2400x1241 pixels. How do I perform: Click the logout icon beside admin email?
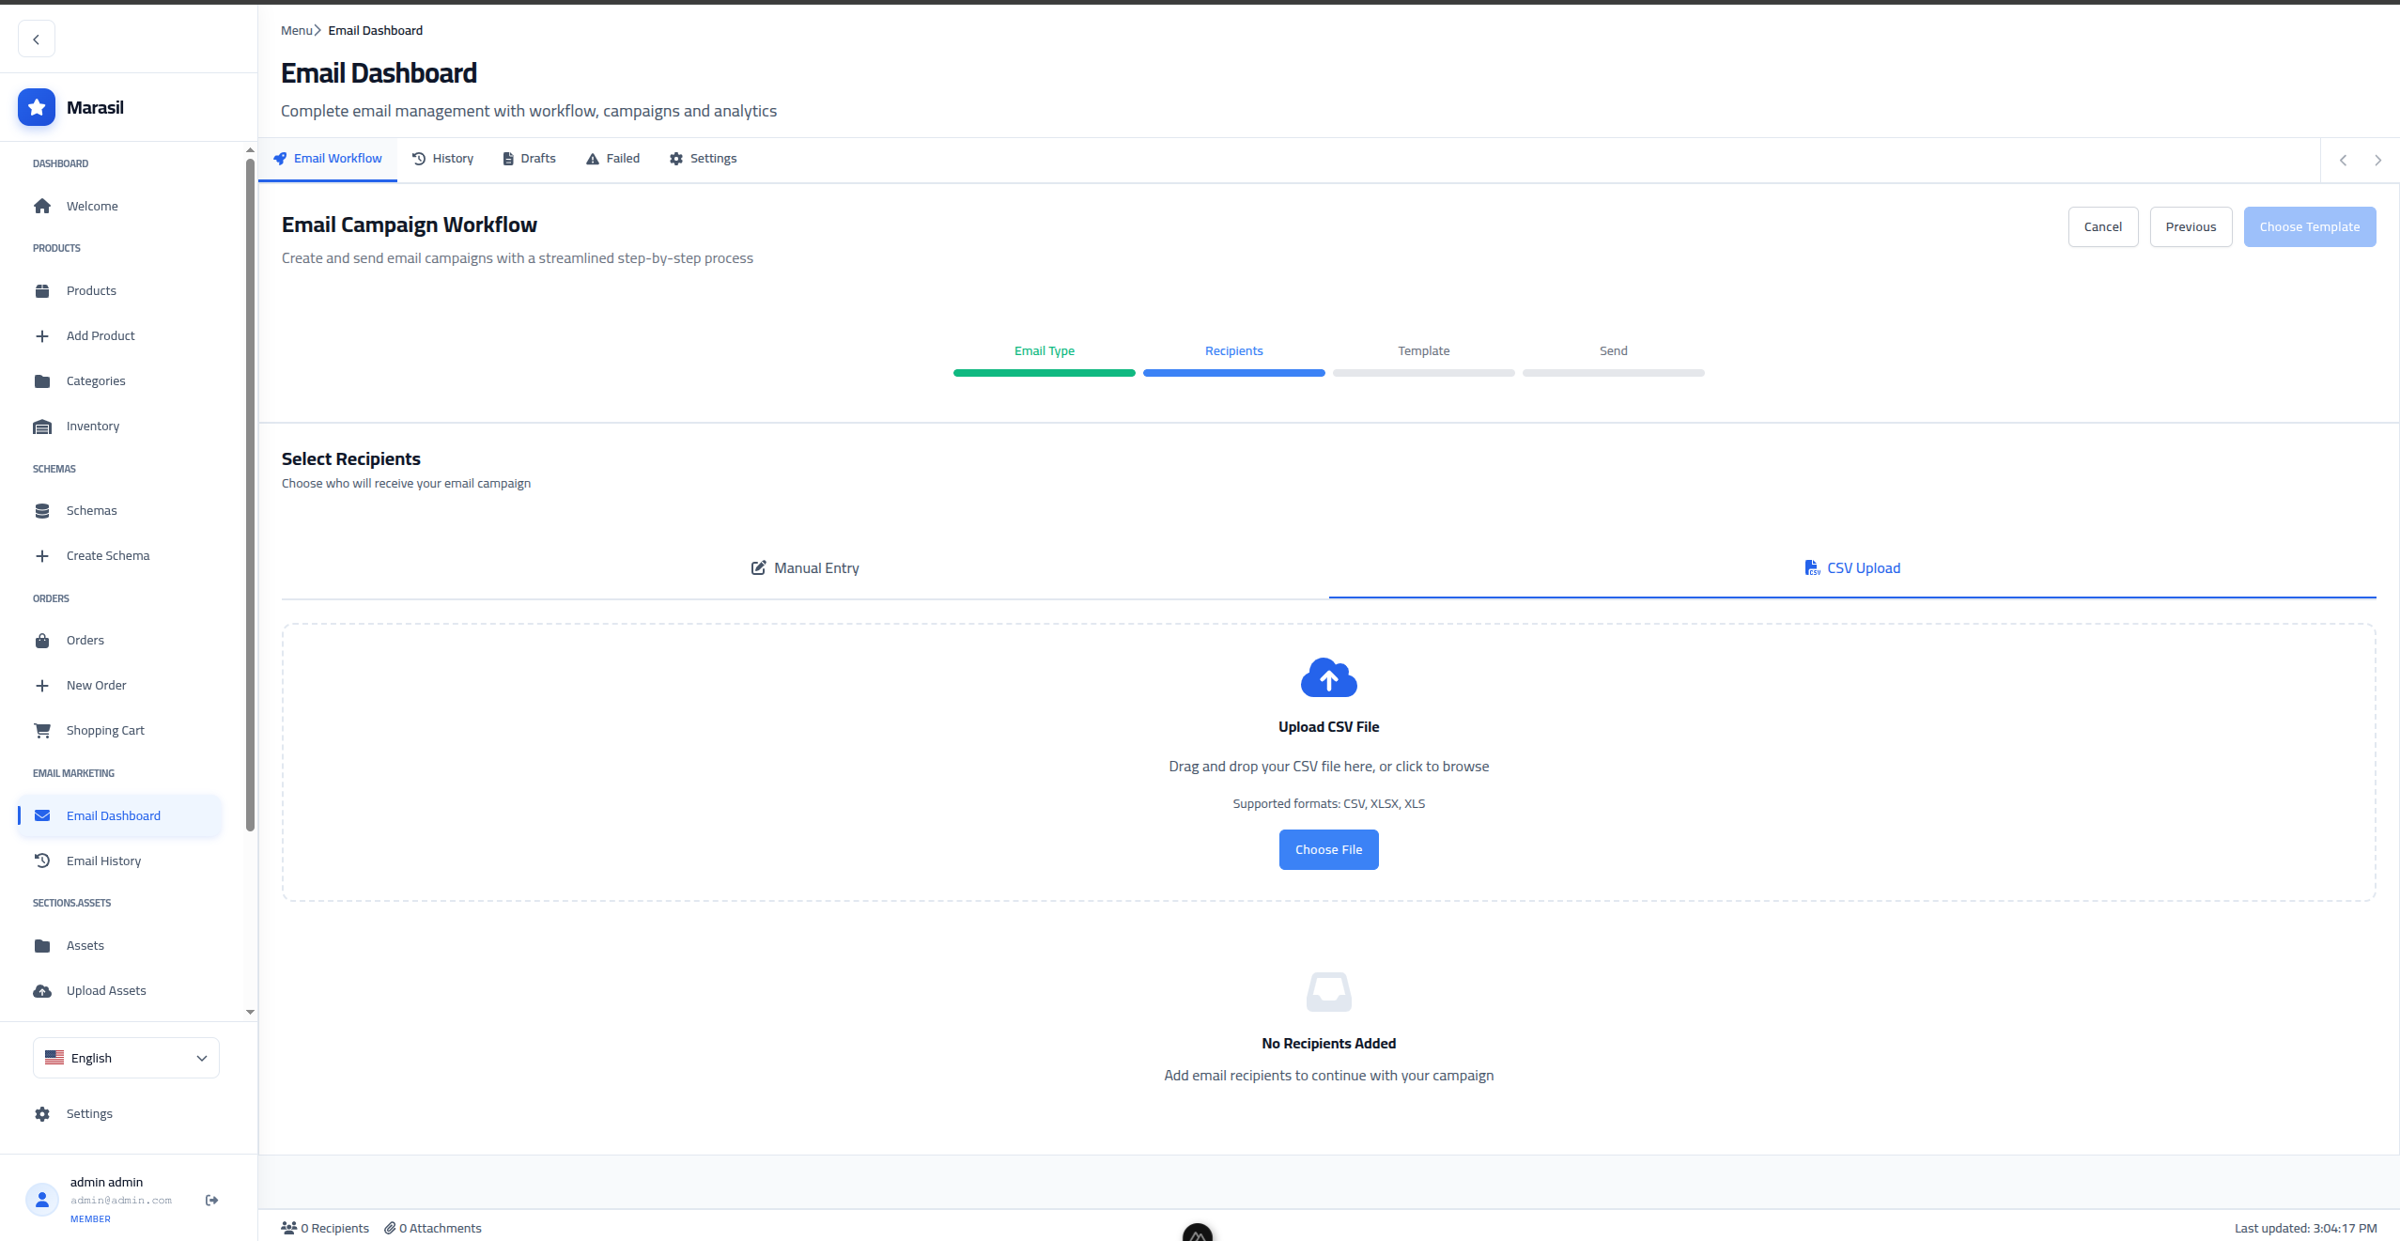(x=212, y=1200)
